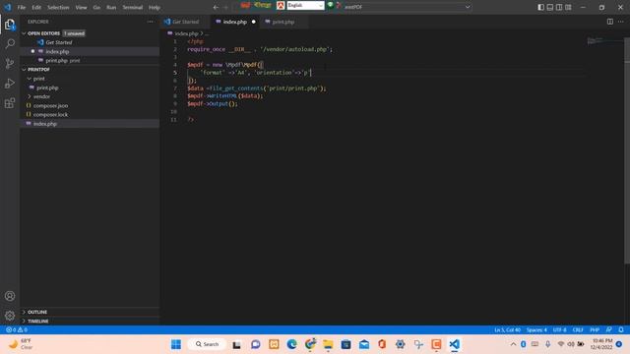The width and height of the screenshot is (630, 354).
Task: Open Windows Start button
Action: click(176, 344)
